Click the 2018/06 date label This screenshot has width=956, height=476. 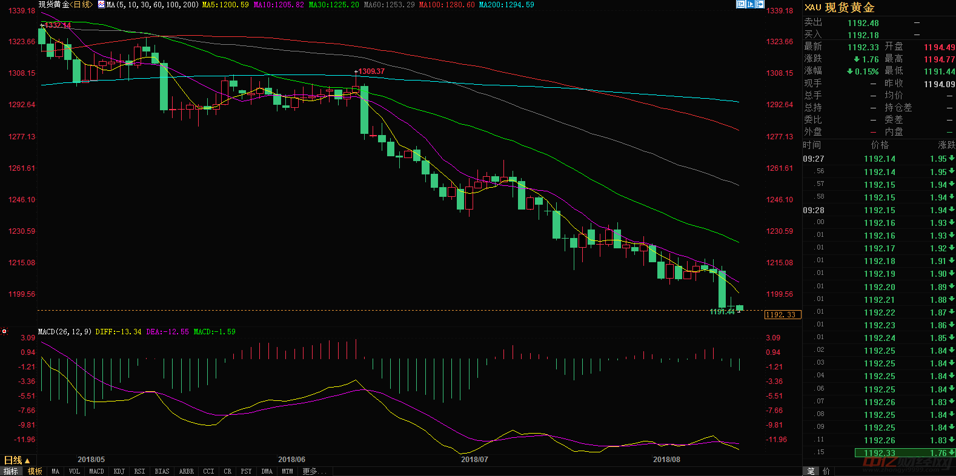(291, 460)
